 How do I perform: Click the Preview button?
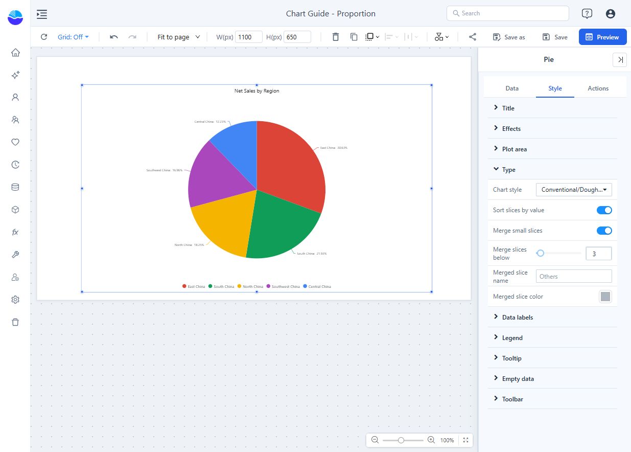click(603, 37)
